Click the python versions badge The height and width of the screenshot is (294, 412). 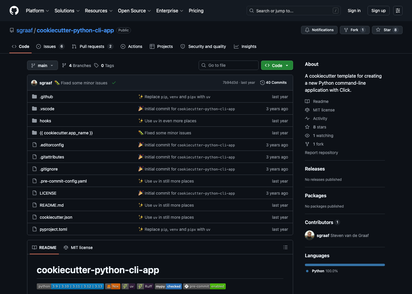[70, 286]
